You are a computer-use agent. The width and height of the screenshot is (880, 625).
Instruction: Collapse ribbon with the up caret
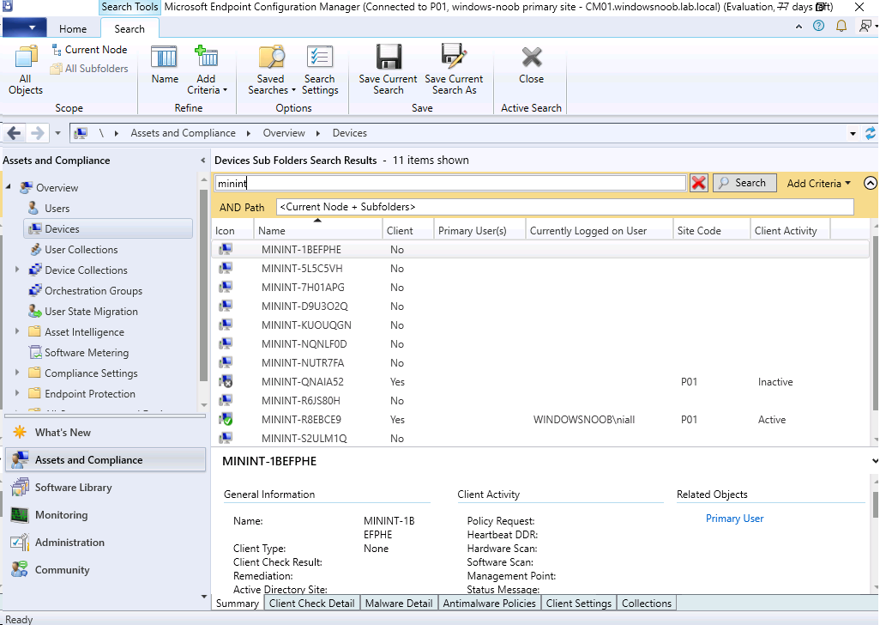[x=799, y=27]
